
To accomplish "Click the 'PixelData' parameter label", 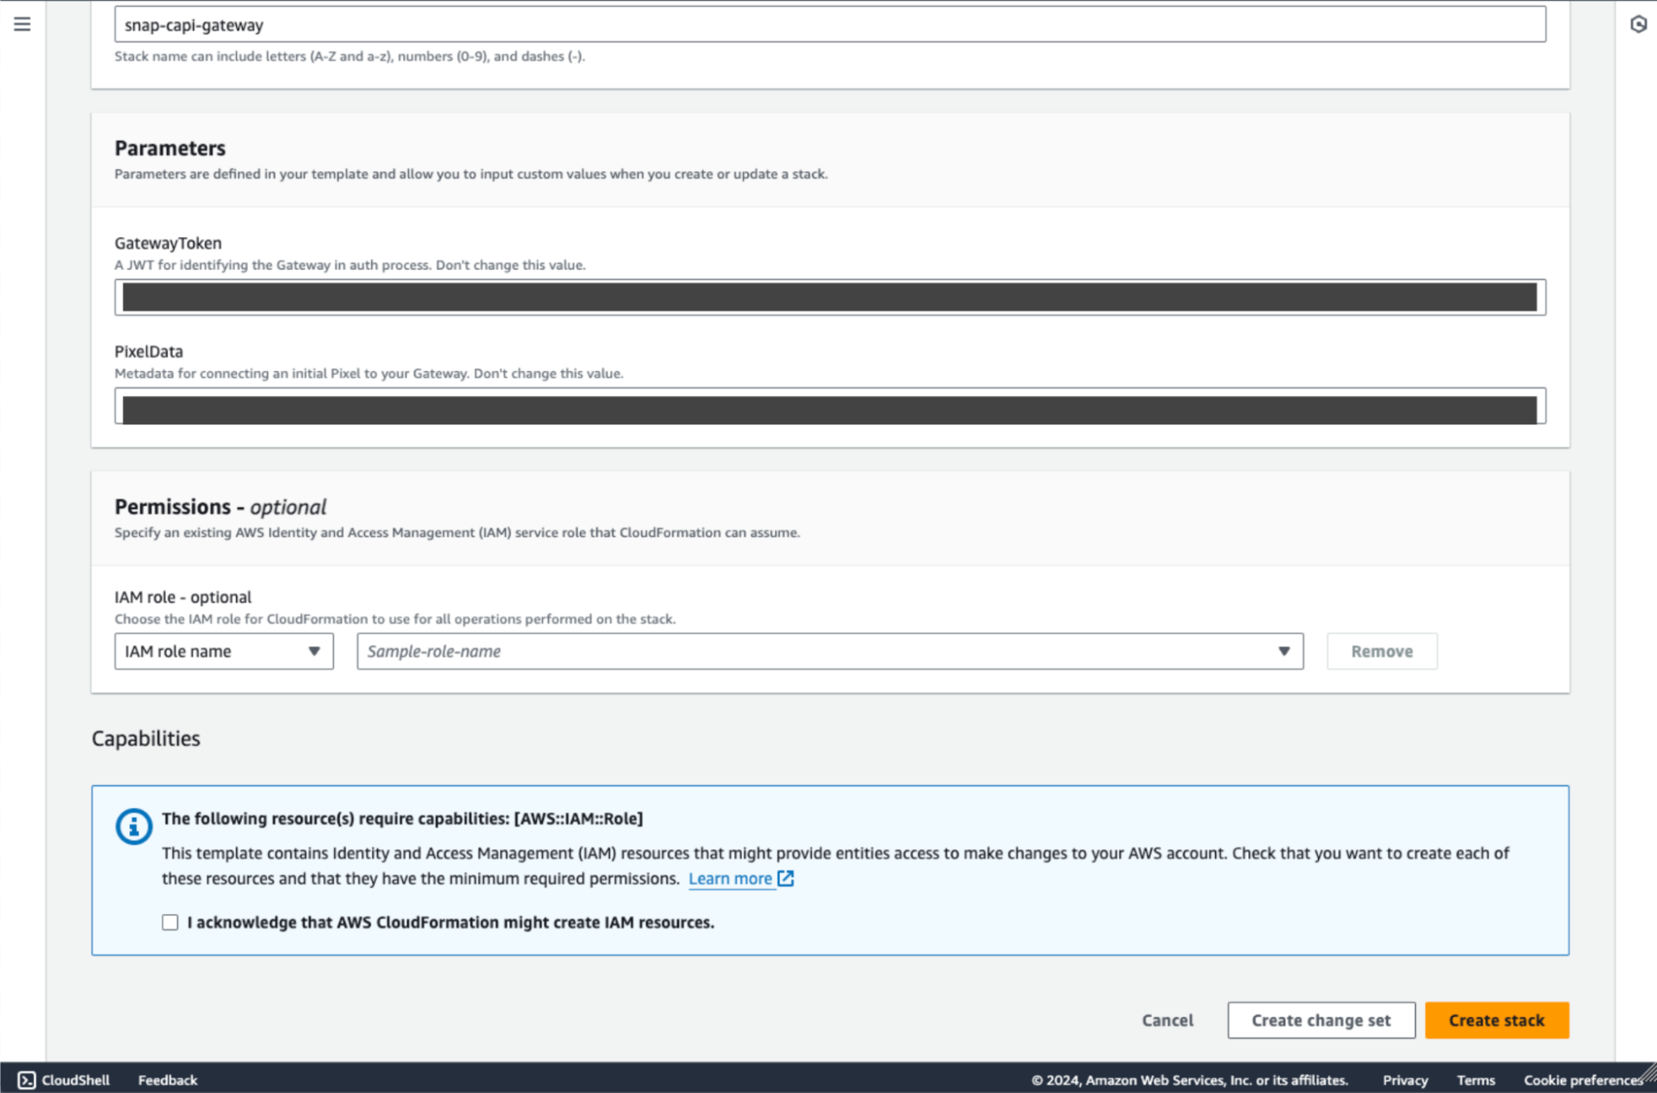I will pos(148,351).
